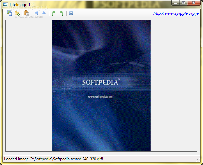The height and width of the screenshot is (165, 203).
Task: Open an image file with the folder icon
Action: click(17, 13)
